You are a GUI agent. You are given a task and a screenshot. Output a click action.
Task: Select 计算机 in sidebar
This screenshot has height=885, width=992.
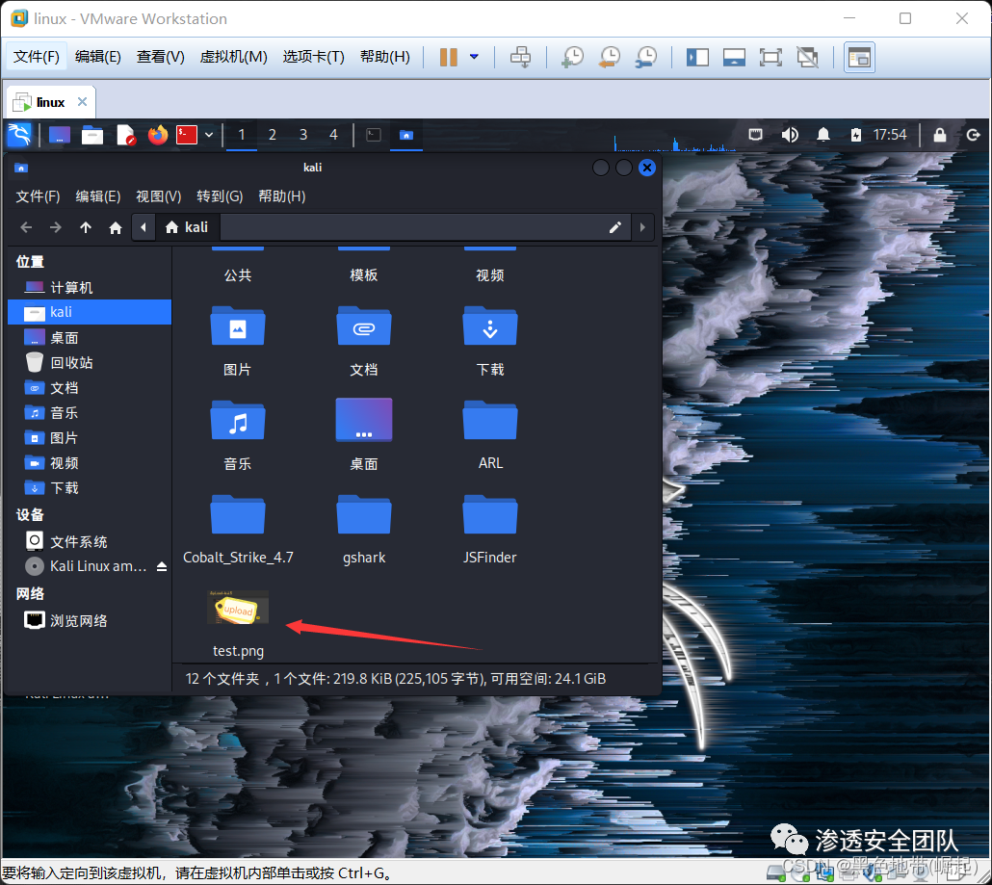coord(90,288)
